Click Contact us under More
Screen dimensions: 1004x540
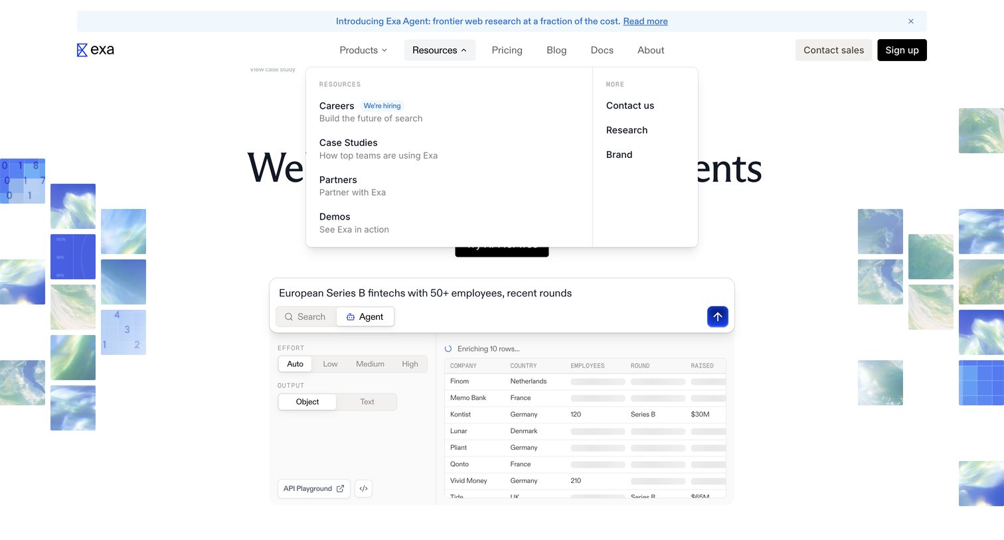630,105
